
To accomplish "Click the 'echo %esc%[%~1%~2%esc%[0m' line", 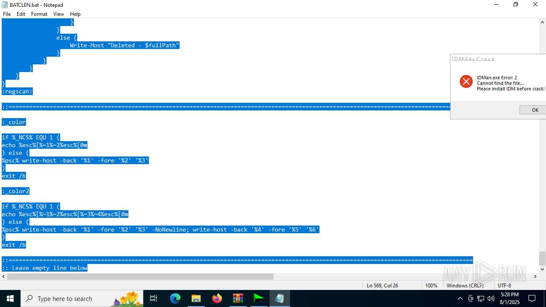I will (x=44, y=145).
